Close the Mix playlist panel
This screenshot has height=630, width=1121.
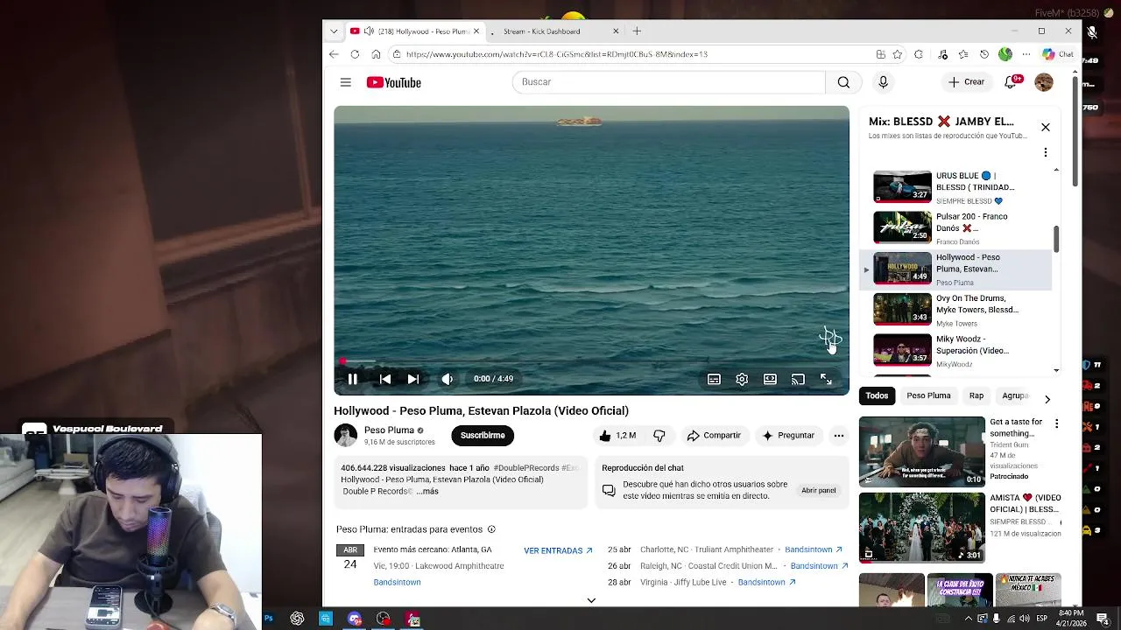[1045, 128]
